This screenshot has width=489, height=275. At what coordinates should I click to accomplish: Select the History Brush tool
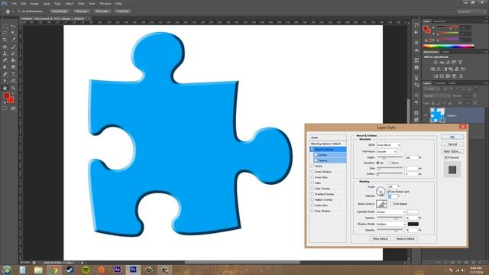coord(13,53)
